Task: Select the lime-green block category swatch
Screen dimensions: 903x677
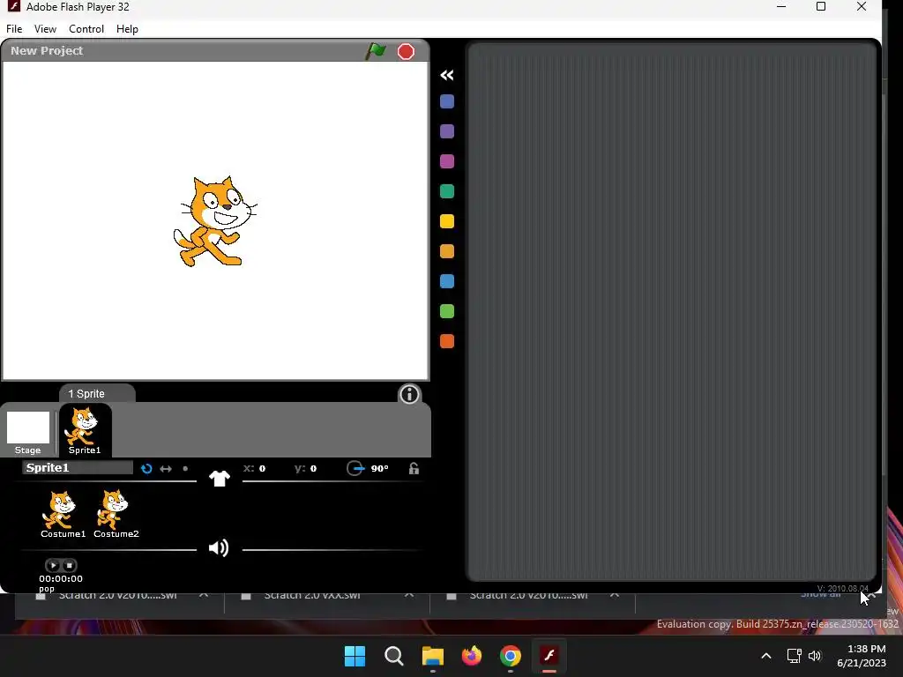Action: tap(447, 311)
